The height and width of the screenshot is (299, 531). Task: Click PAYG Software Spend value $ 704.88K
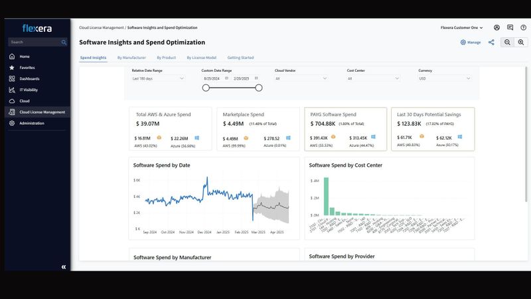tap(323, 124)
